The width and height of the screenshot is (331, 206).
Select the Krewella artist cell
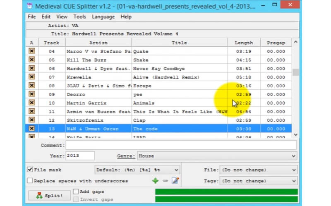98,77
